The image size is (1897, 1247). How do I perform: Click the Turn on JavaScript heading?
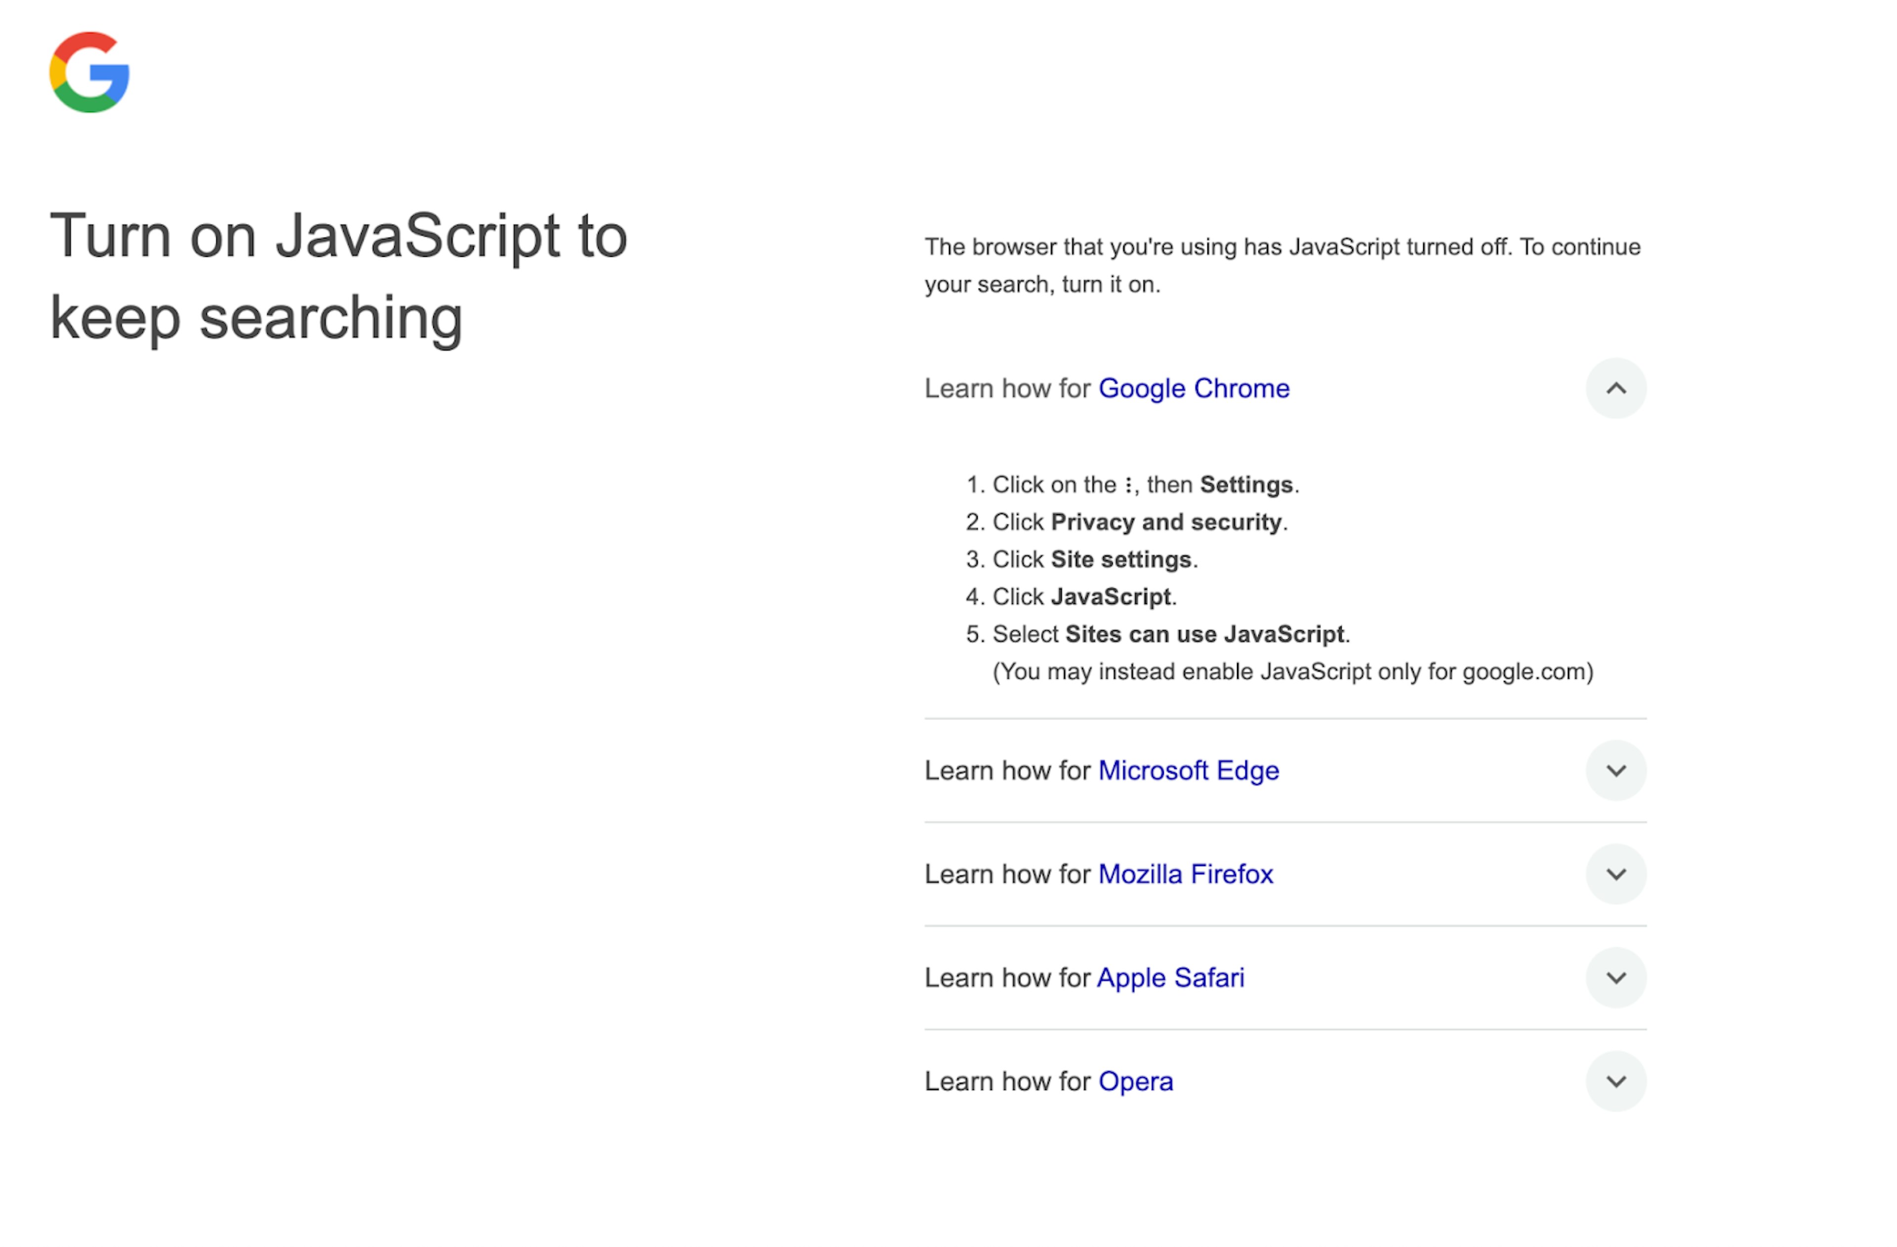click(339, 277)
